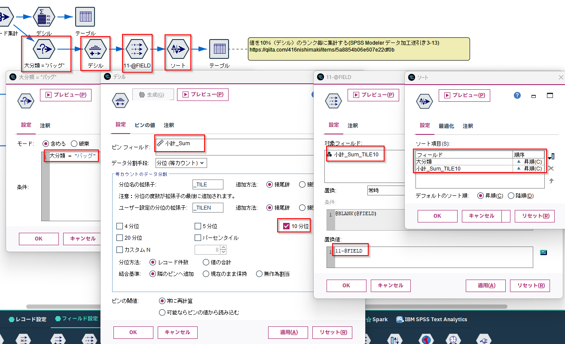Open IBM SPSS Text Analytics palette tab

pos(431,319)
